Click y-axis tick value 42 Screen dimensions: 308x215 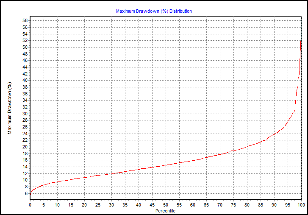click(25, 74)
